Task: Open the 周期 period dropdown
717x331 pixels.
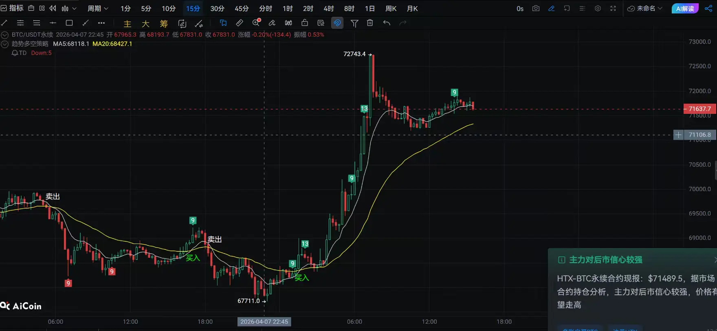Action: 98,9
